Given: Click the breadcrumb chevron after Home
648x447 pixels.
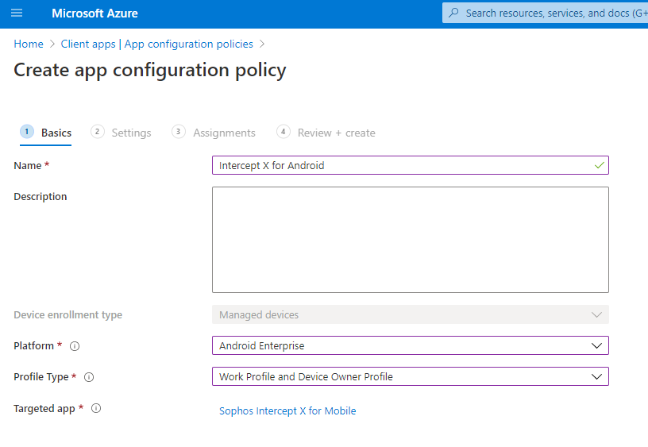Looking at the screenshot, I should [52, 44].
